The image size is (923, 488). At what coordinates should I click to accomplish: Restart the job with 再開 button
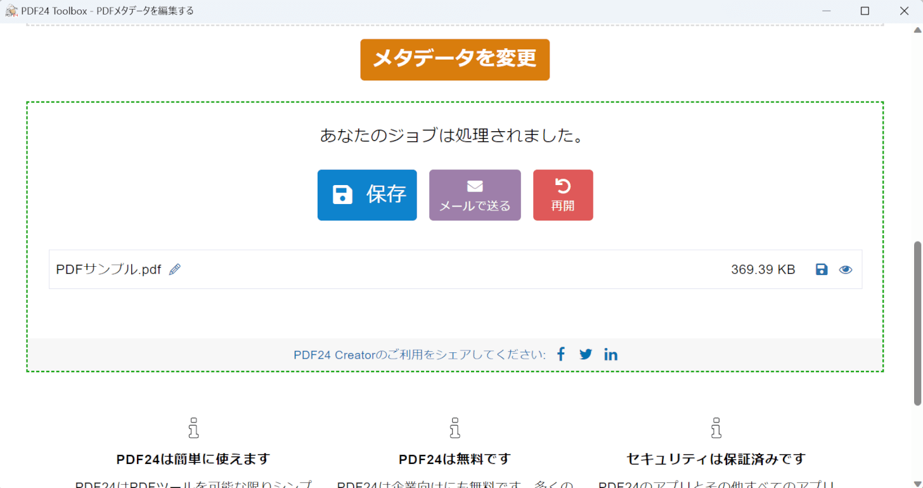563,195
